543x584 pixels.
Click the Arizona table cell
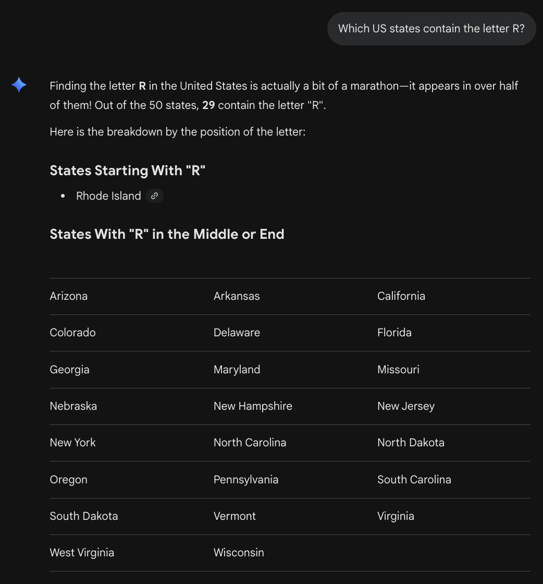point(69,296)
